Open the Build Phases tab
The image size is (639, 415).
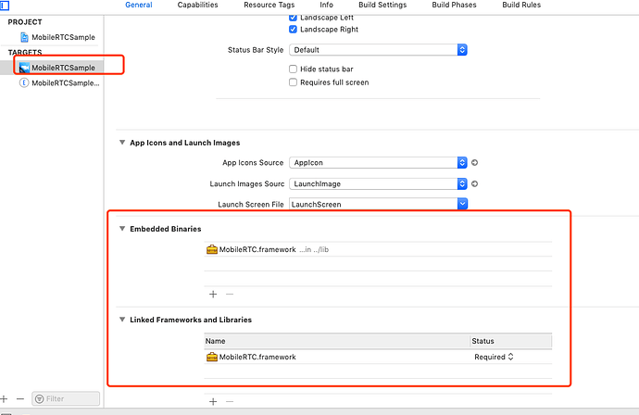coord(454,5)
